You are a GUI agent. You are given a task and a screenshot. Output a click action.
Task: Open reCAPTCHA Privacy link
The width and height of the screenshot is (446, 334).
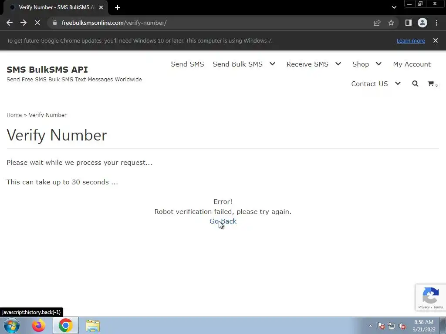424,307
